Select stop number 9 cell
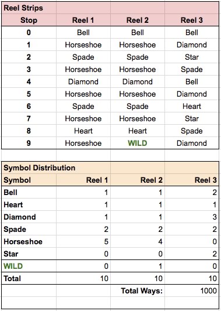This screenshot has height=311, width=221. point(29,143)
